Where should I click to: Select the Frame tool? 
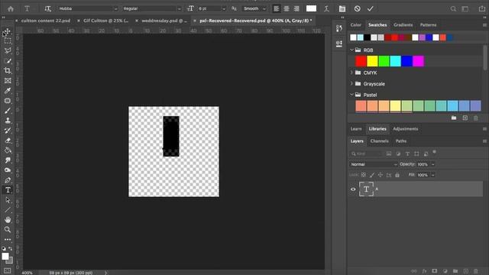click(8, 81)
